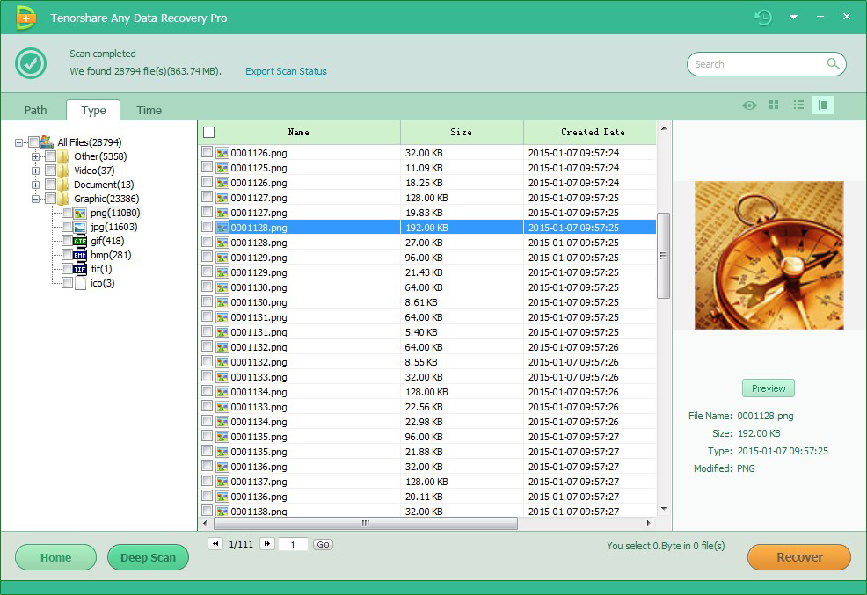Toggle the eye preview visibility icon
The width and height of the screenshot is (867, 595).
tap(749, 105)
